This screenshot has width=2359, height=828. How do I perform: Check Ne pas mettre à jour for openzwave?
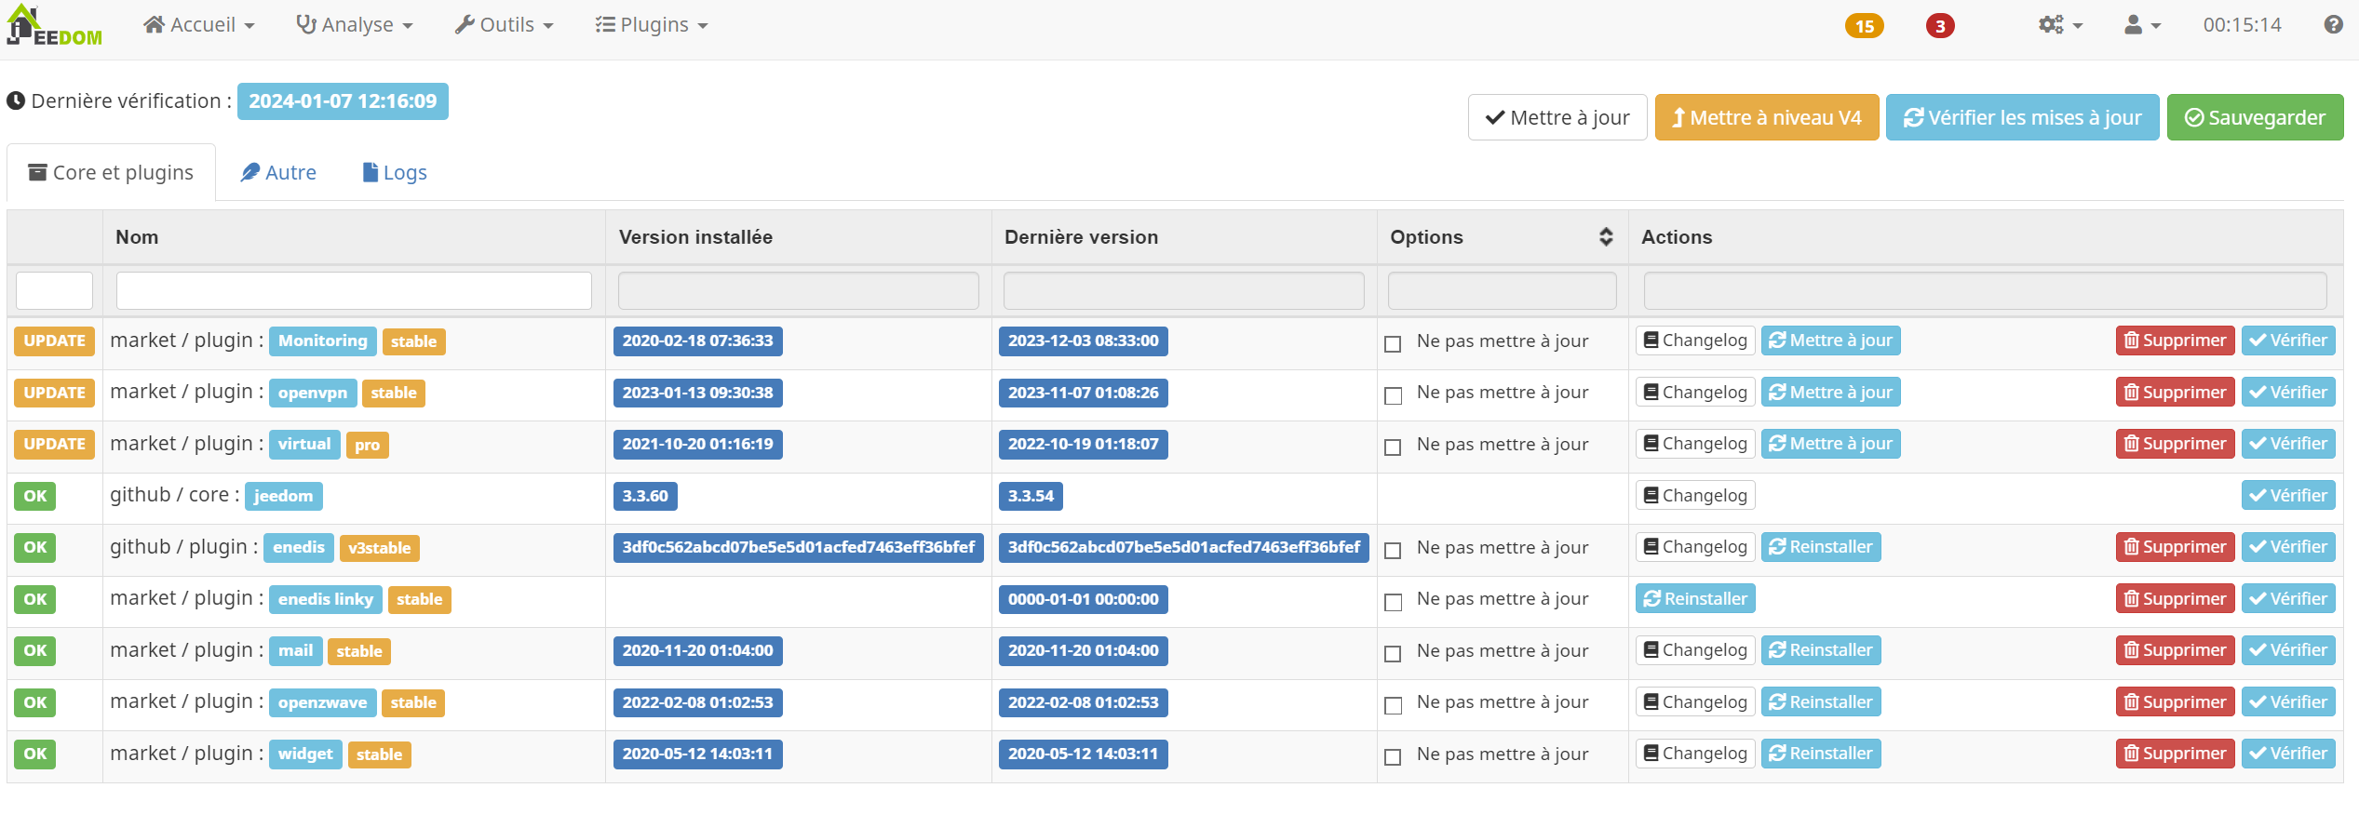coord(1393,705)
